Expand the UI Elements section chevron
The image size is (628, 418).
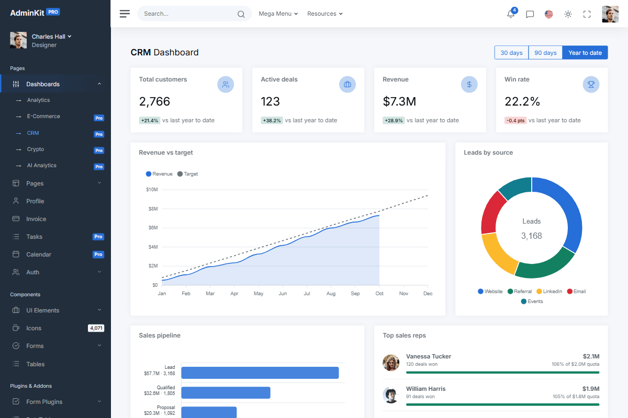click(x=99, y=310)
